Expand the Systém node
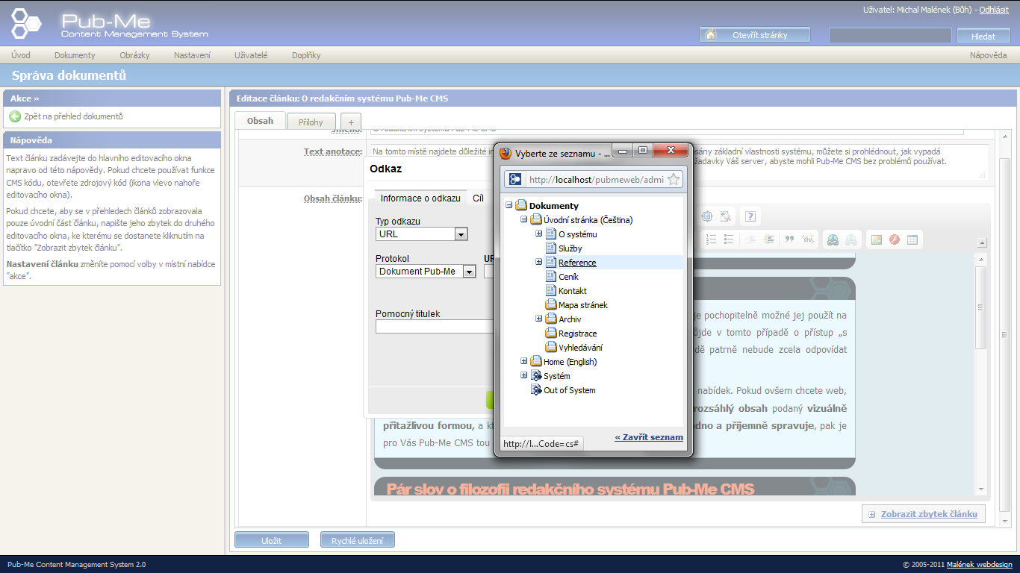This screenshot has height=573, width=1020. pos(524,376)
